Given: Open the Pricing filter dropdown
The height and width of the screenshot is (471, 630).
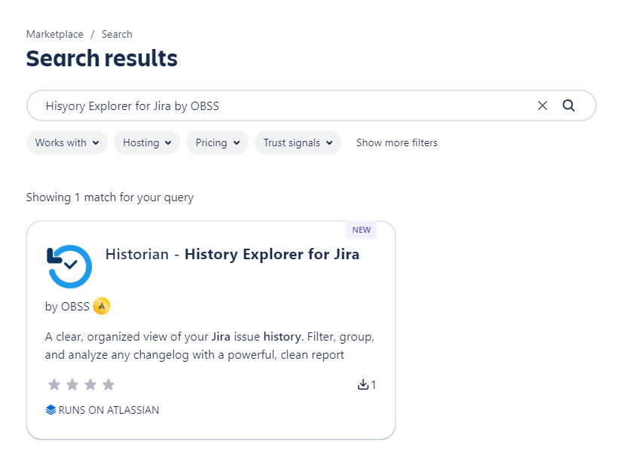Looking at the screenshot, I should (x=217, y=142).
